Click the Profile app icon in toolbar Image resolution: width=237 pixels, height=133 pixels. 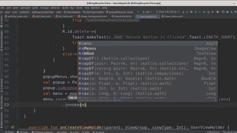(x=204, y=12)
